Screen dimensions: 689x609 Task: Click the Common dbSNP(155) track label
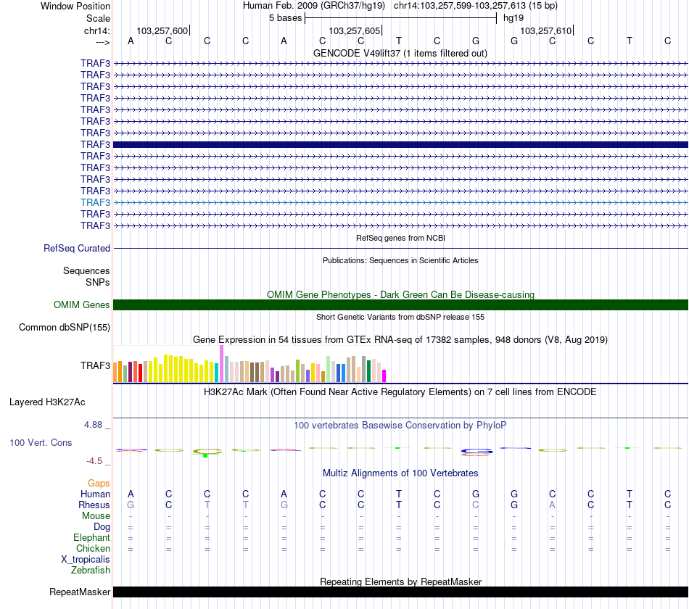pyautogui.click(x=64, y=328)
